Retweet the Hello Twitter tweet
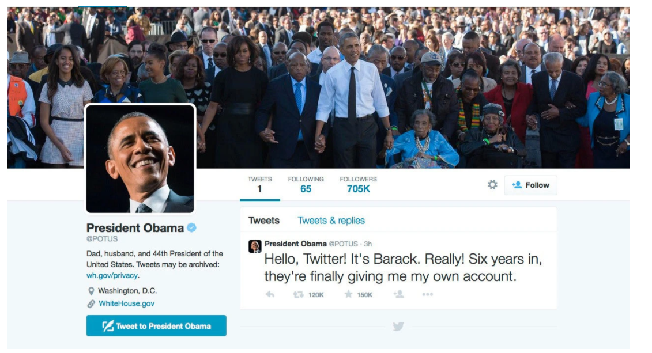652x353 pixels. pos(298,294)
